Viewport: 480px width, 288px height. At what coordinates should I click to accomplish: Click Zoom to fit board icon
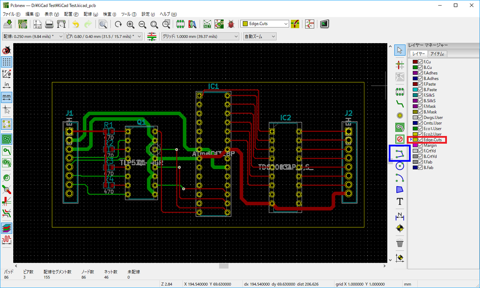[154, 24]
